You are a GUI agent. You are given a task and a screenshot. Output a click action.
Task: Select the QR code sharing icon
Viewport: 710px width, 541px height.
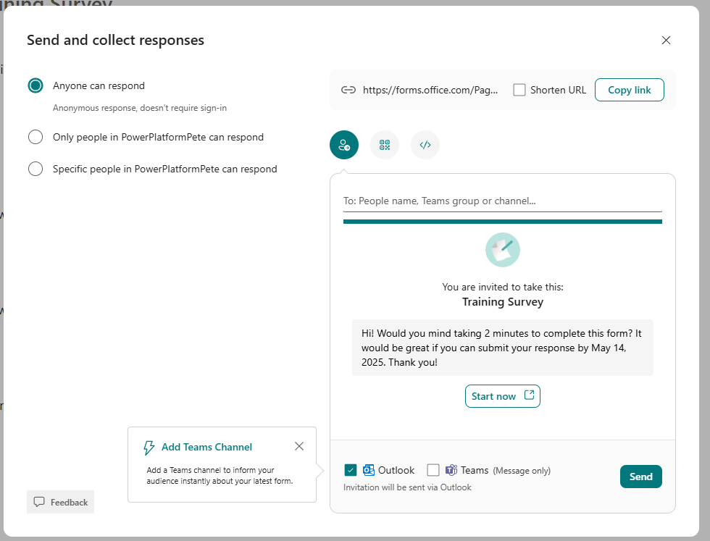(x=385, y=145)
